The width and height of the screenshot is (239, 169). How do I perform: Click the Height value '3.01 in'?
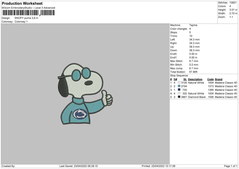233,10
